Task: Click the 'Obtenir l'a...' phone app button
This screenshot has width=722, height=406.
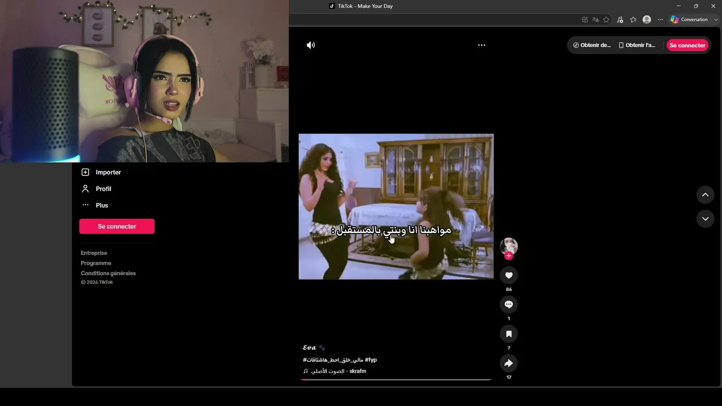Action: coord(637,45)
